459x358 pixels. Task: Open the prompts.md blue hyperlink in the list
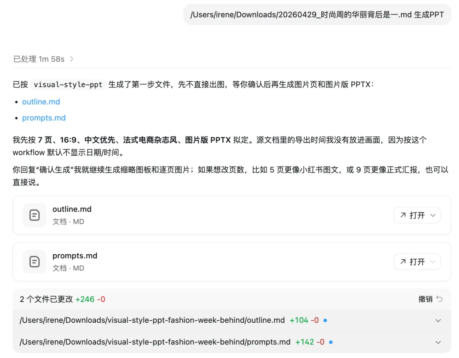(44, 118)
